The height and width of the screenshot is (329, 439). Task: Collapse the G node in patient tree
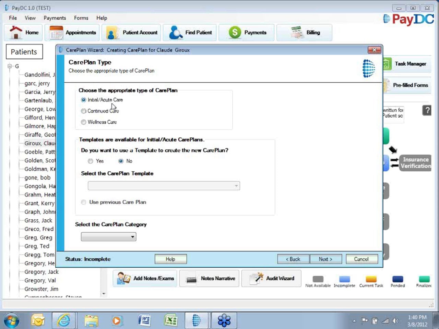tap(10, 66)
